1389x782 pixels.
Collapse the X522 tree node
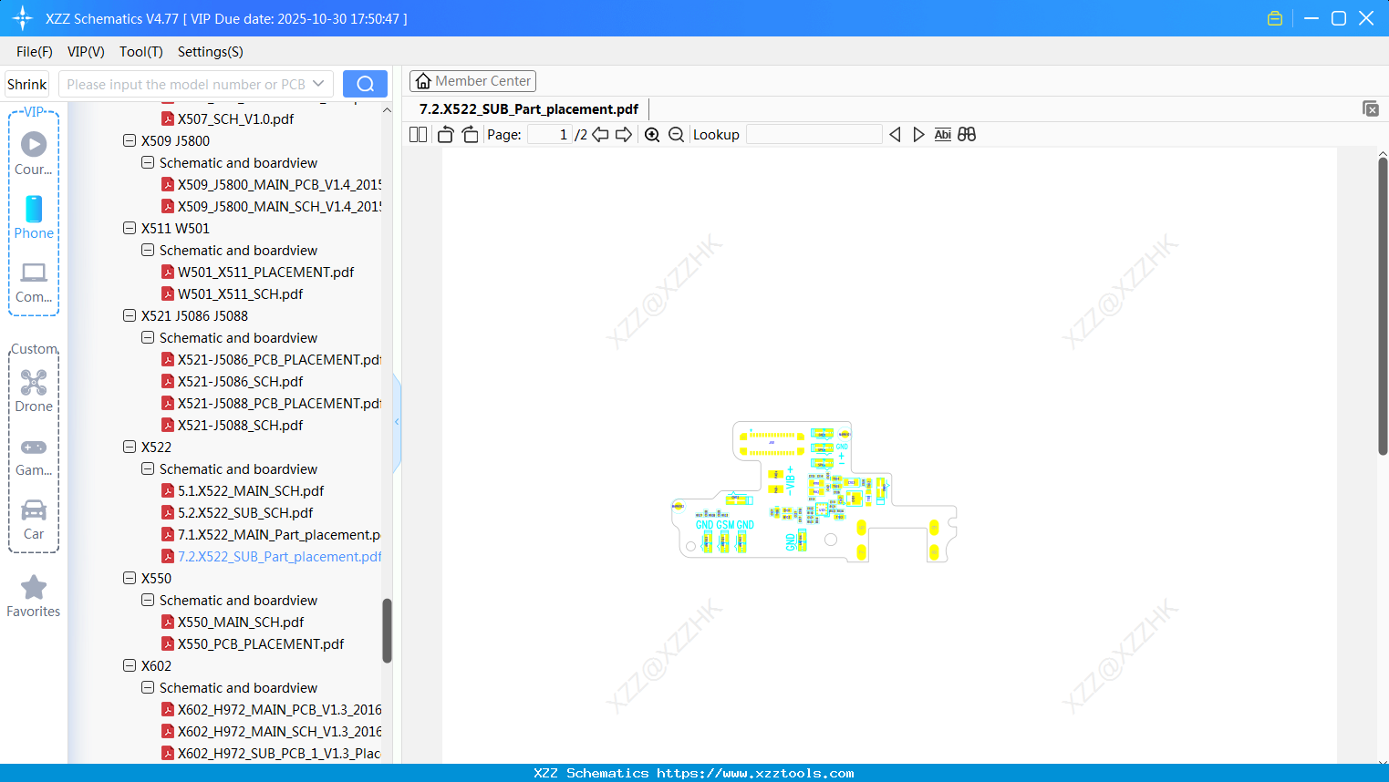point(129,447)
